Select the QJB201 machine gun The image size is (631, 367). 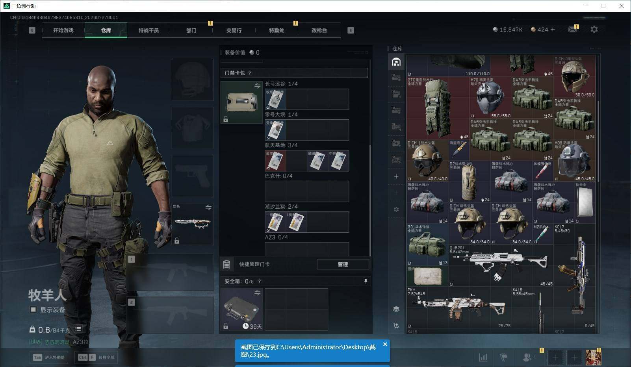coord(501,266)
